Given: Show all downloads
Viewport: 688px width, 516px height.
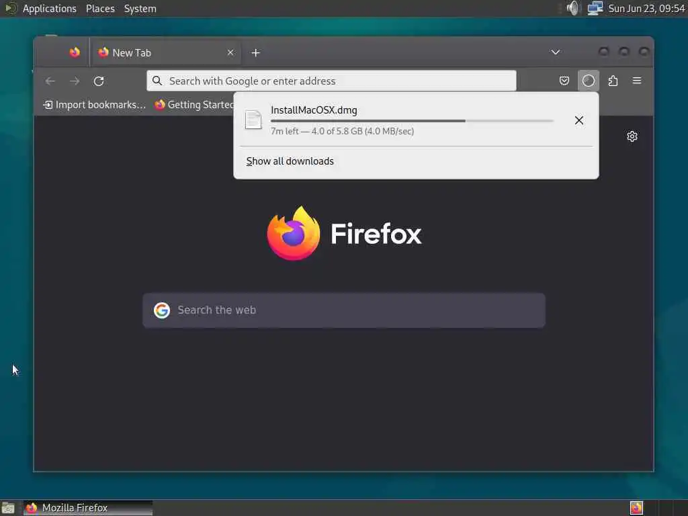Looking at the screenshot, I should point(290,161).
